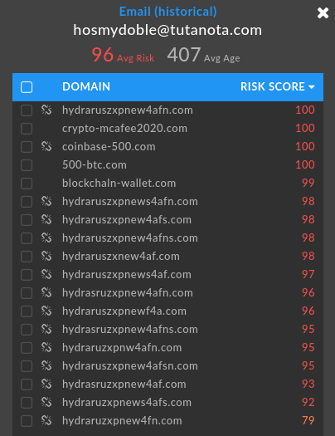This screenshot has height=436, width=335.
Task: Open hydraruszxpnew4afsn.com domain entry
Action: pos(130,365)
